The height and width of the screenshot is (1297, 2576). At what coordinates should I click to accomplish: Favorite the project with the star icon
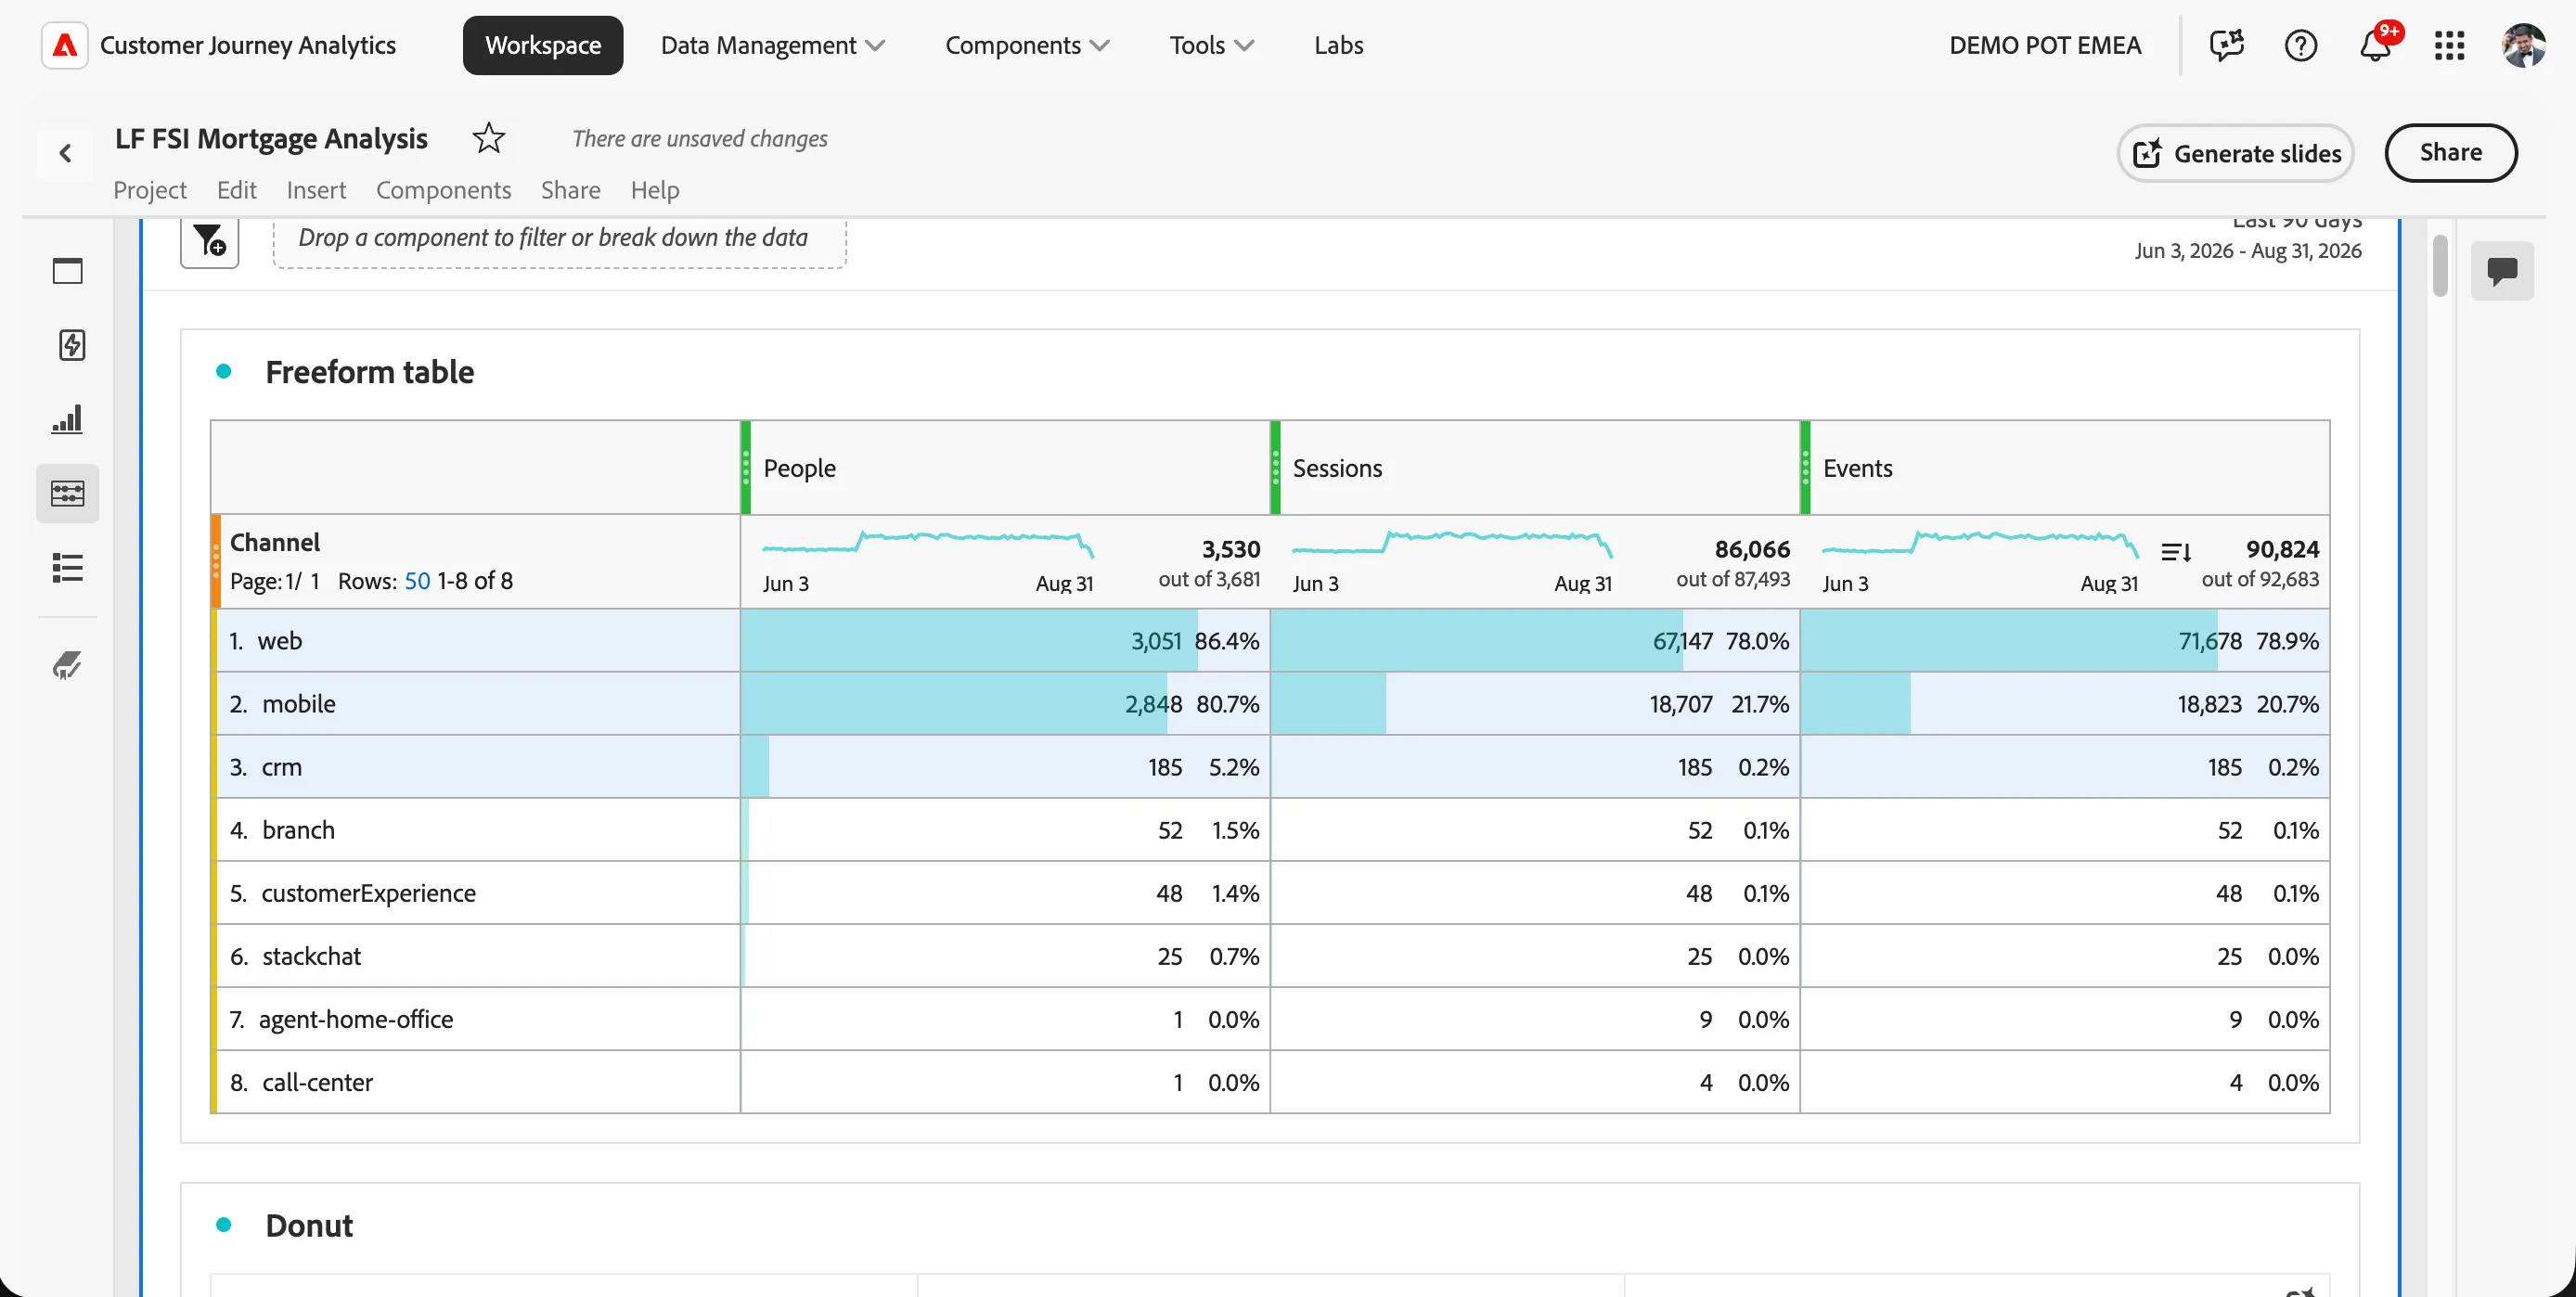tap(488, 138)
